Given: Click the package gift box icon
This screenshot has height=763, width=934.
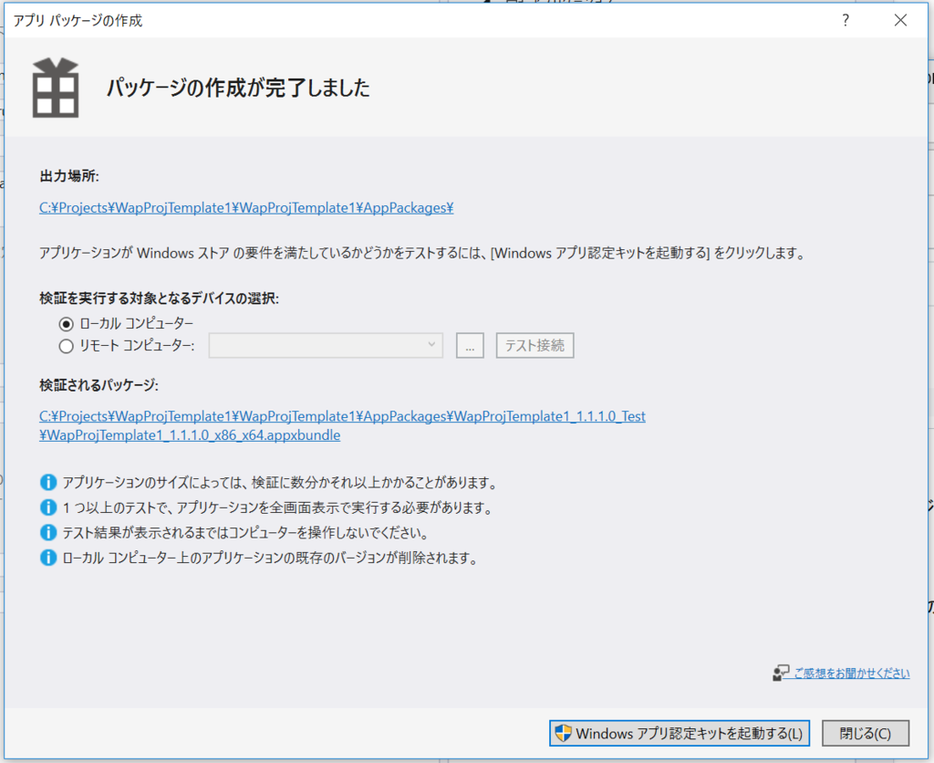Looking at the screenshot, I should coord(56,88).
